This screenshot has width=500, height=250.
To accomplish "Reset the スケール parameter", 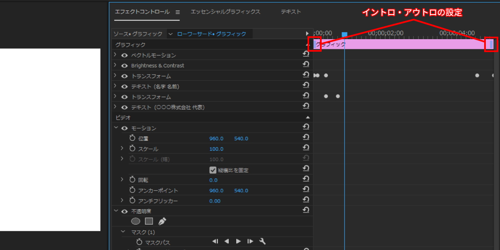I will [x=306, y=148].
